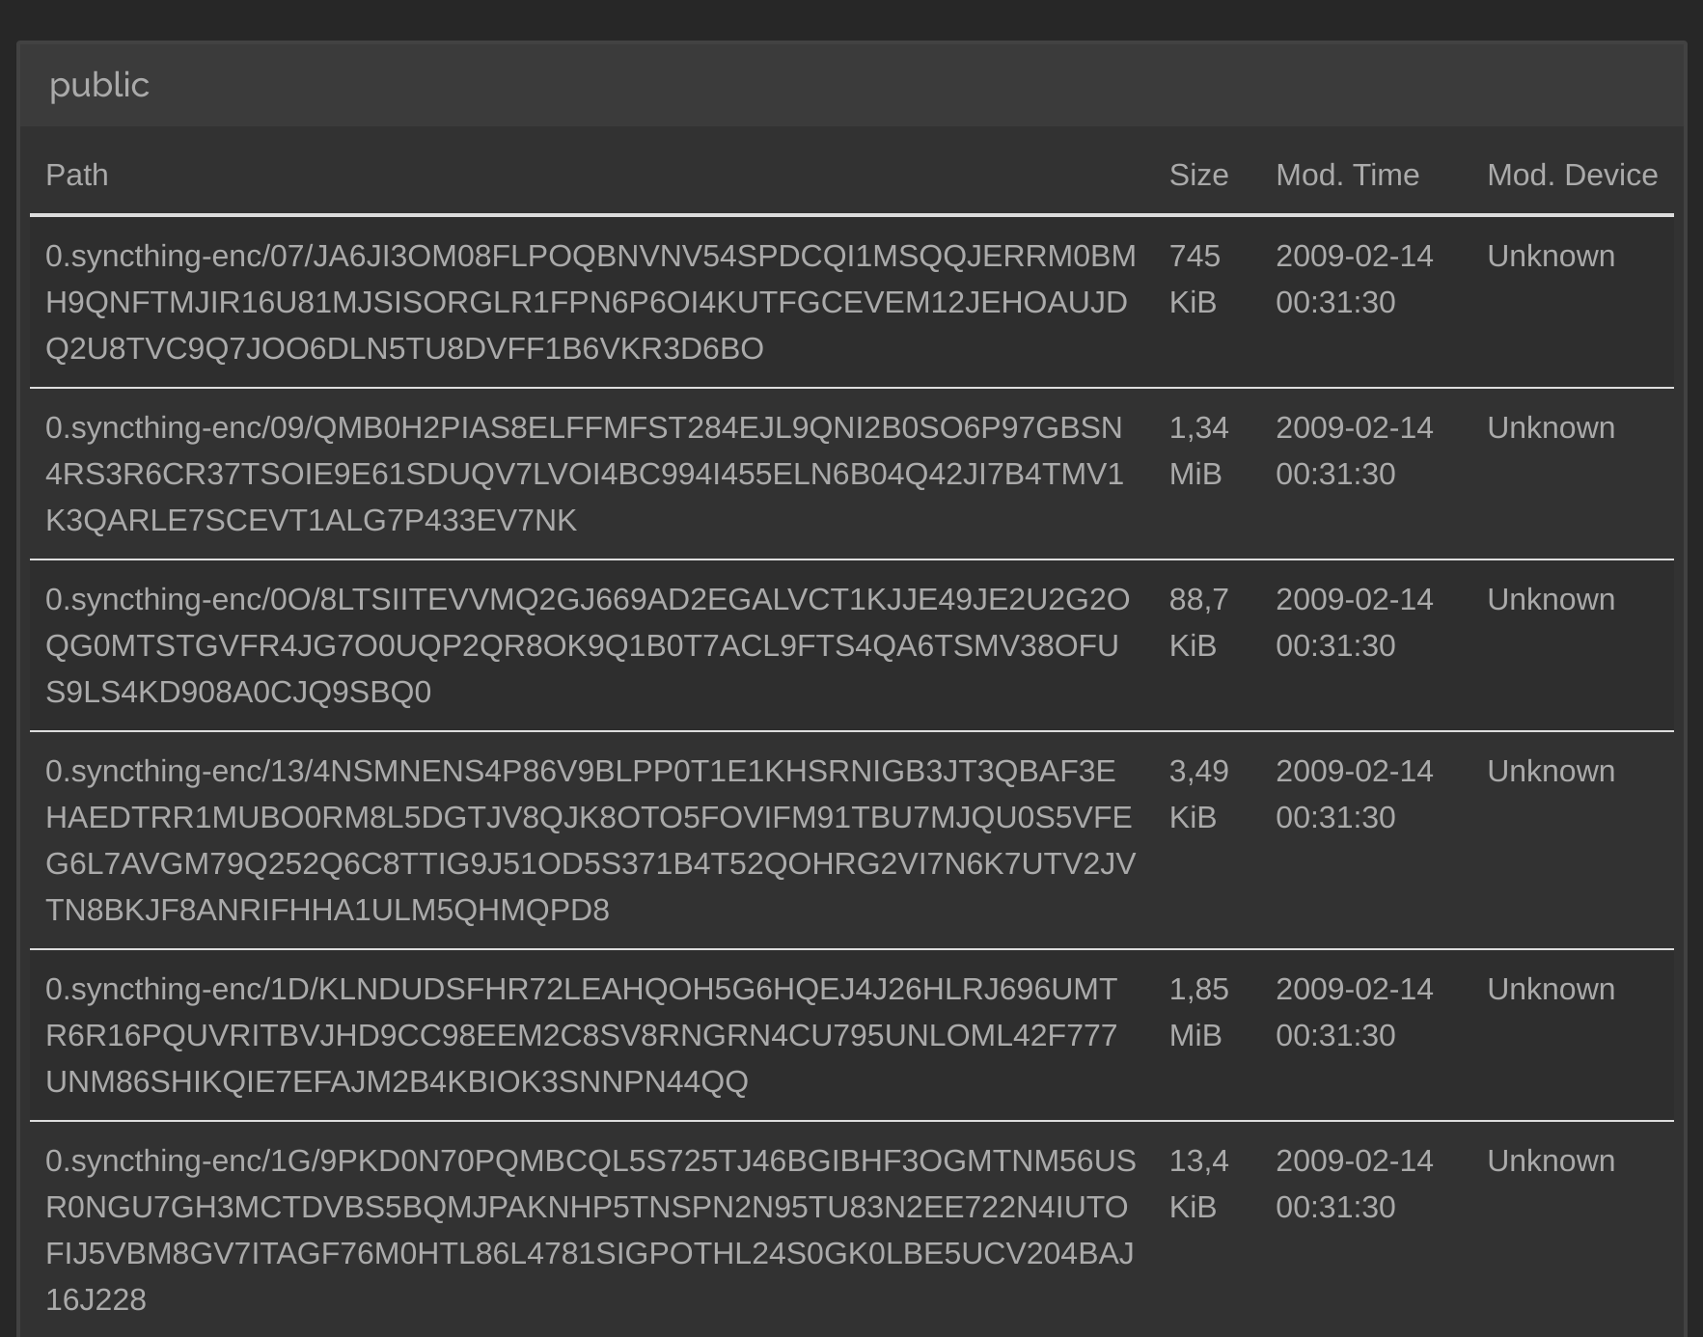Click the modification time in the 13/4NSMNENS row
Viewport: 1703px width, 1337px height.
tap(1354, 794)
